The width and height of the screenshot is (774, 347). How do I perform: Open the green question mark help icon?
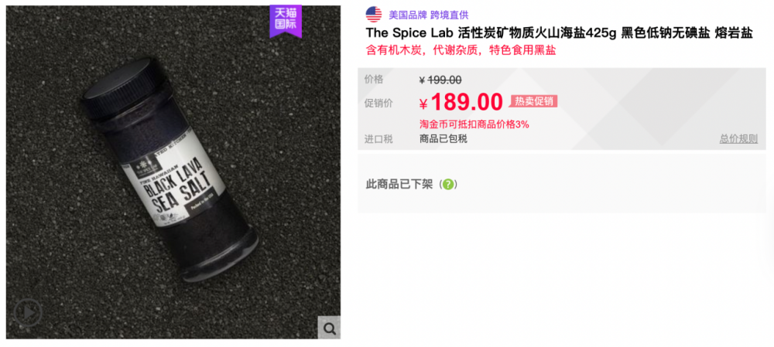[447, 185]
